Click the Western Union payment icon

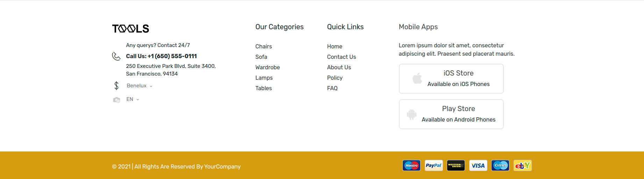pos(456,165)
